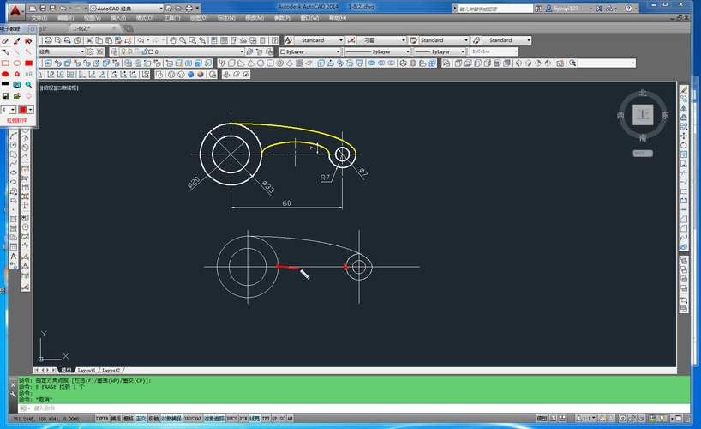The image size is (701, 429).
Task: Open the 格式(O) menu
Action: pos(145,18)
